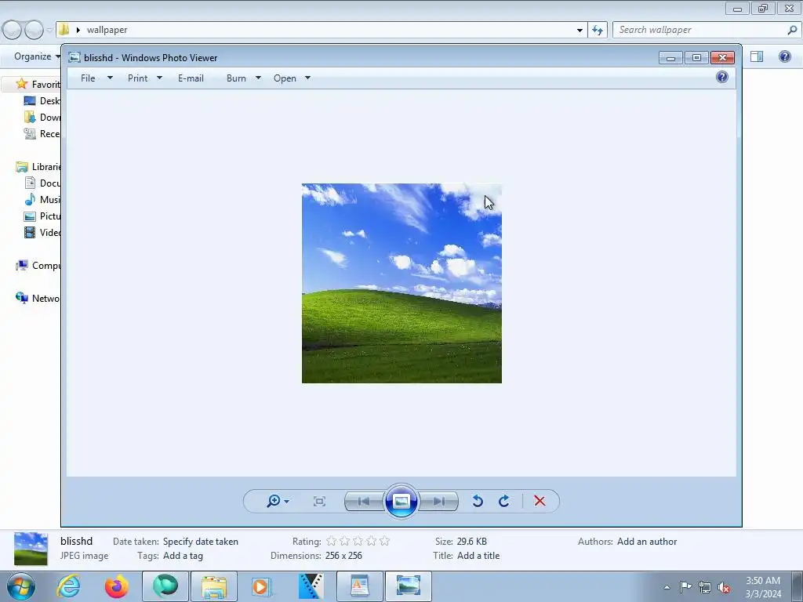Select Libraries in the Explorer sidebar
Image resolution: width=803 pixels, height=602 pixels.
(38, 166)
